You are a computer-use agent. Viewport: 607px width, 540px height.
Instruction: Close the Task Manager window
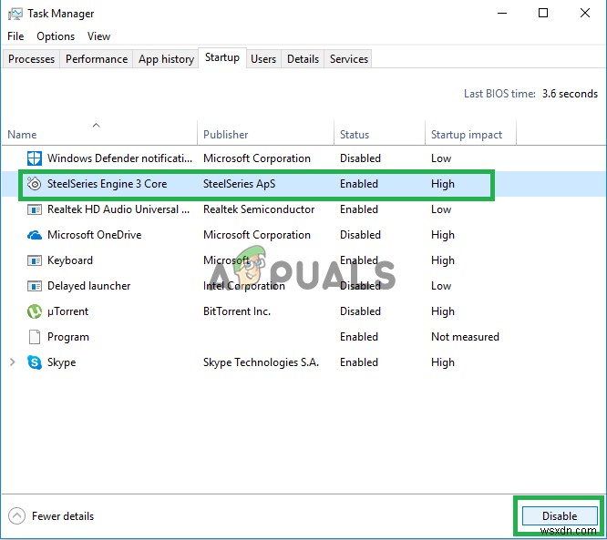(584, 13)
